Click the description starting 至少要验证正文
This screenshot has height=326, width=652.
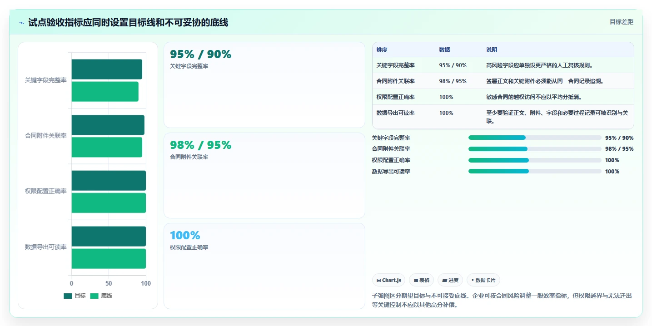pyautogui.click(x=557, y=117)
